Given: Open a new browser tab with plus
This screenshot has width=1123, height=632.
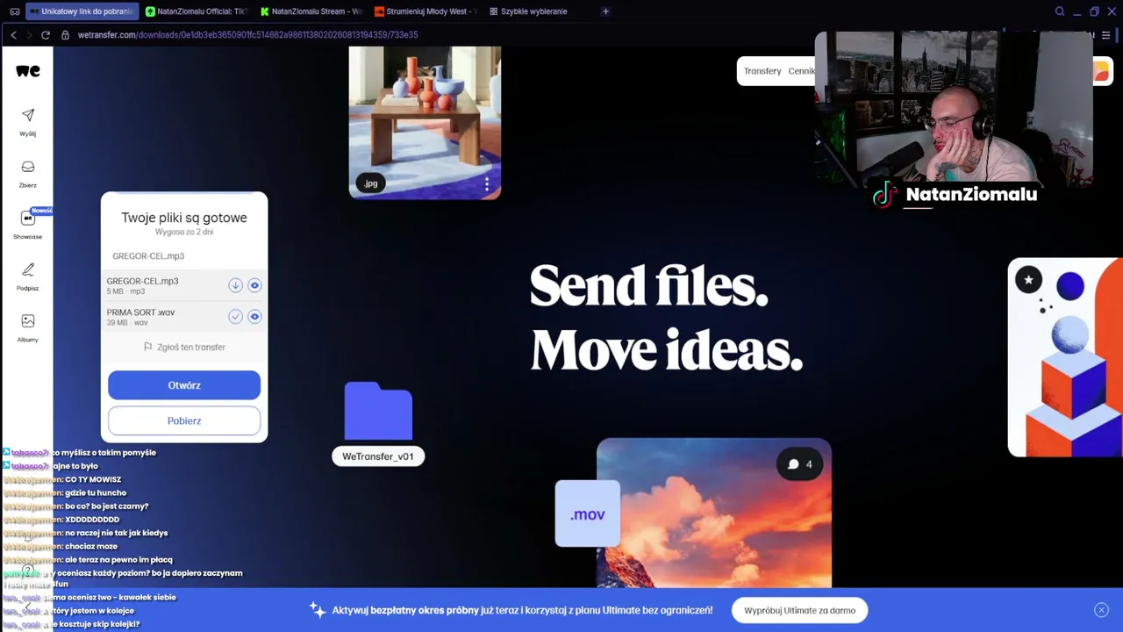Looking at the screenshot, I should 605,11.
